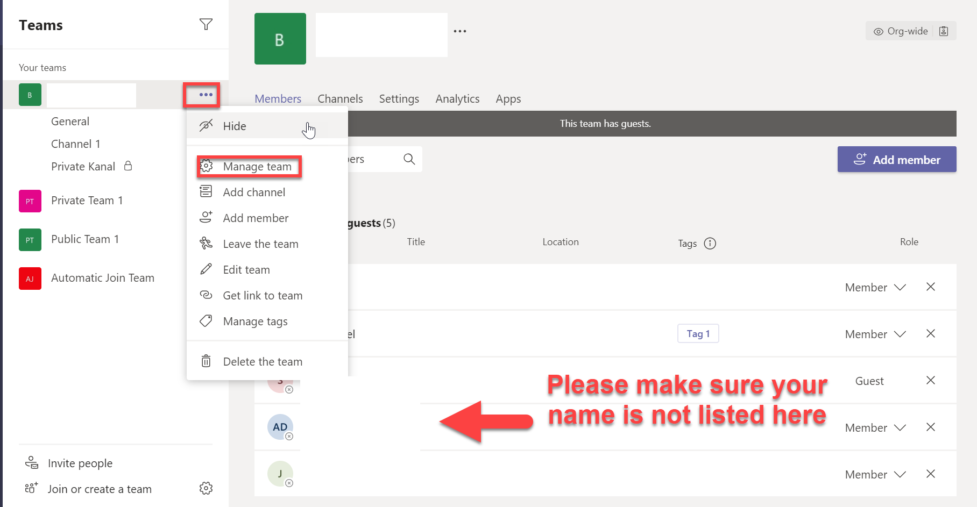This screenshot has width=977, height=507.
Task: Open the Apps tab
Action: pyautogui.click(x=508, y=99)
